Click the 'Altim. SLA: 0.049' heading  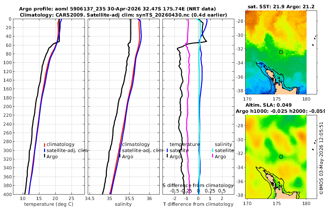click(268, 105)
